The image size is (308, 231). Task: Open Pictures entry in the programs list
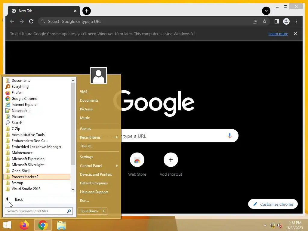[x=37, y=117]
